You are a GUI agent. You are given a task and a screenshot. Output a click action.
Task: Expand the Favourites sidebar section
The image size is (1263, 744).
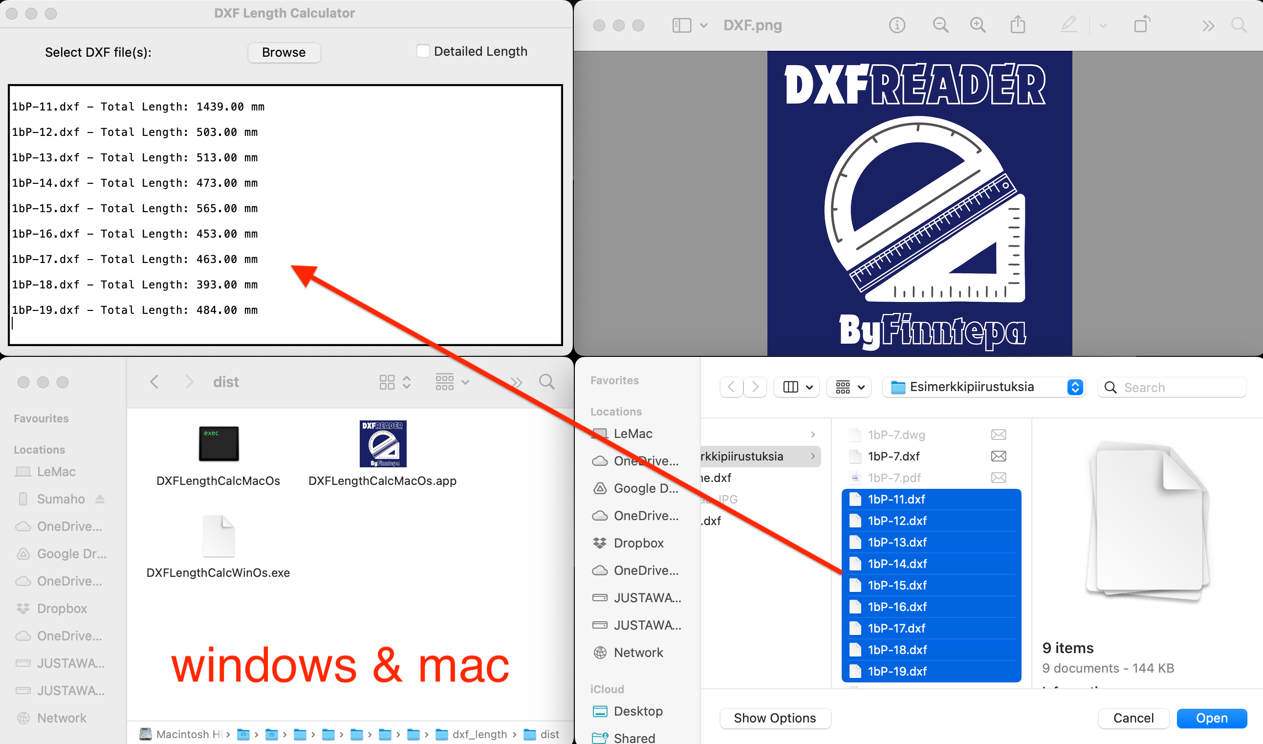[x=41, y=419]
